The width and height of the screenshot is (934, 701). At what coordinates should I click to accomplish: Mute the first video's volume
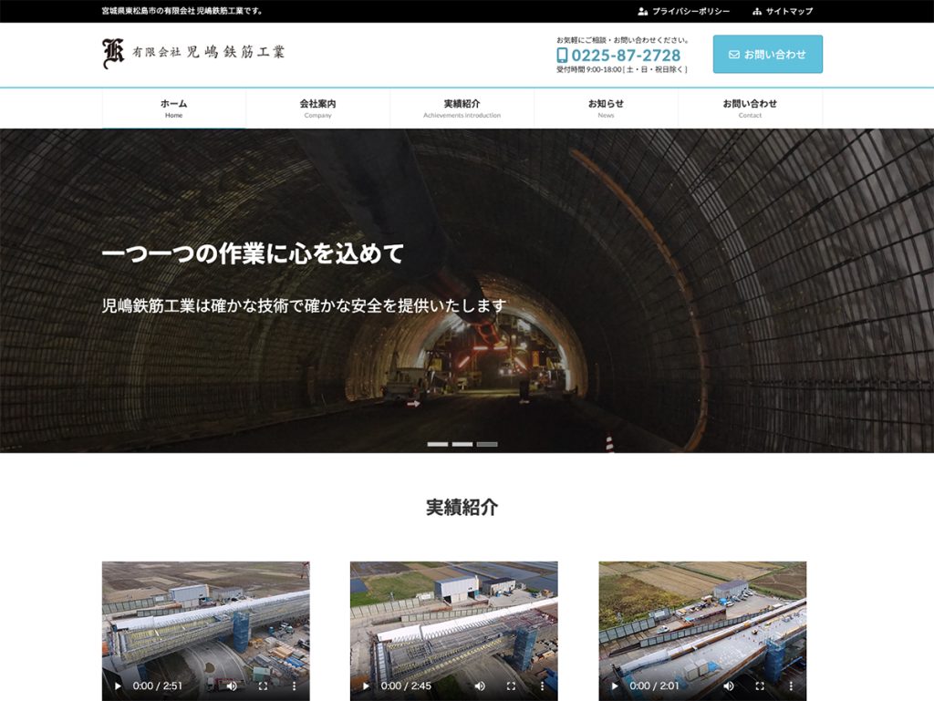point(232,686)
